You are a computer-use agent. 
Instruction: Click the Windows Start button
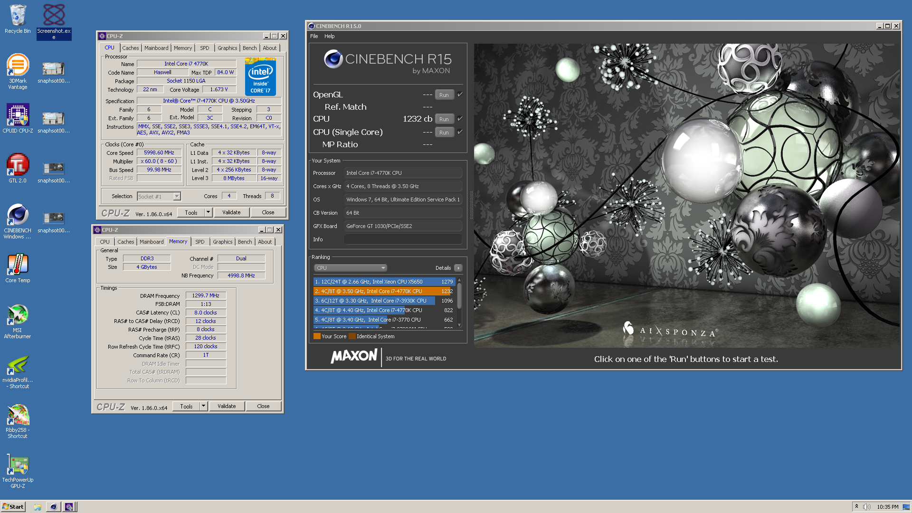click(x=13, y=507)
